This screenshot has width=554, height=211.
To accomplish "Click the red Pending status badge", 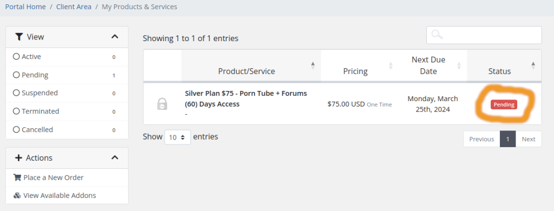I will [x=504, y=104].
